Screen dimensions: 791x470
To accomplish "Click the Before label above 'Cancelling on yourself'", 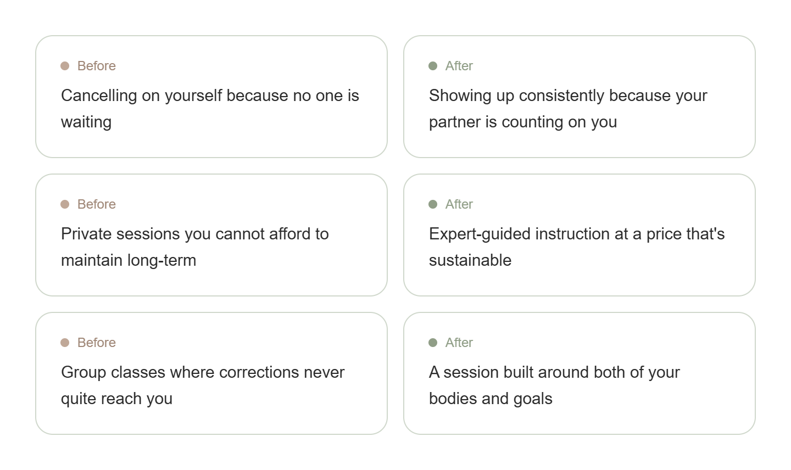I will point(97,66).
